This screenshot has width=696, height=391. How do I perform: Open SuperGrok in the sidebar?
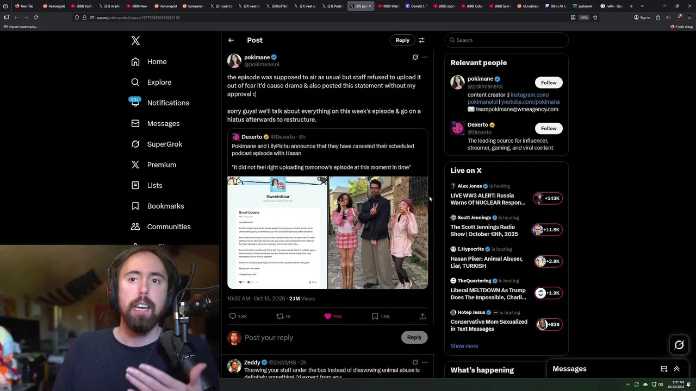tap(157, 144)
